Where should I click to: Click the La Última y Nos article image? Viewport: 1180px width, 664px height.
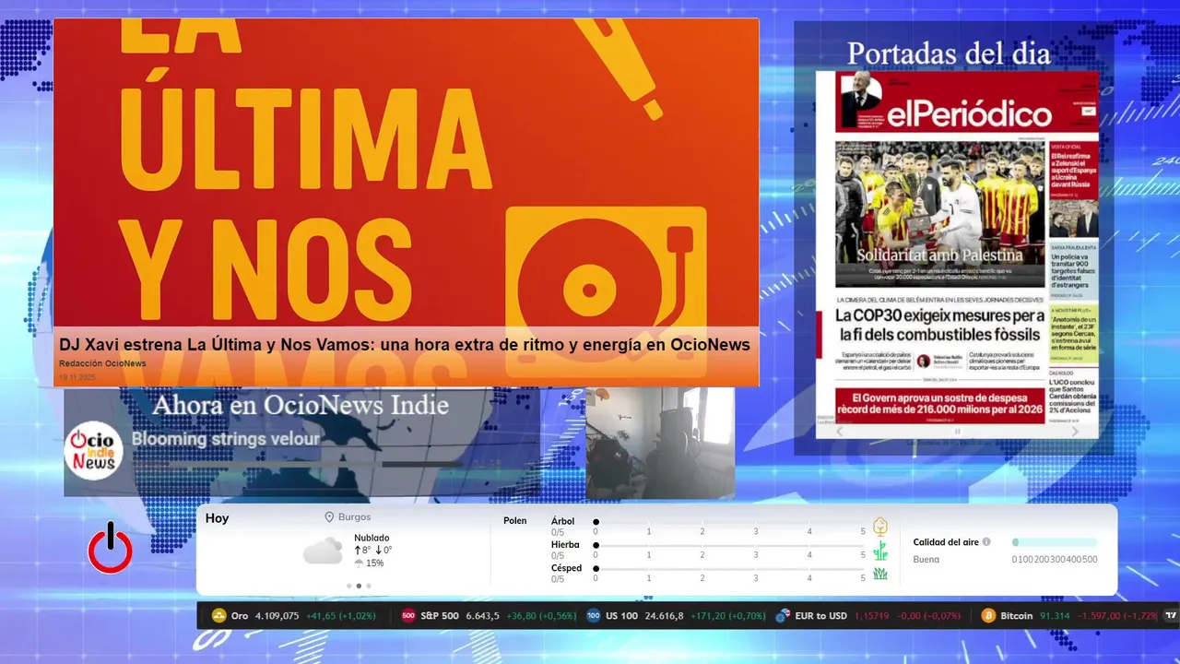406,173
